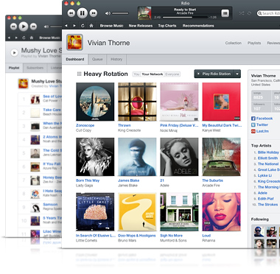Open The Suburbs album link
This screenshot has height=274, width=280.
click(x=212, y=180)
